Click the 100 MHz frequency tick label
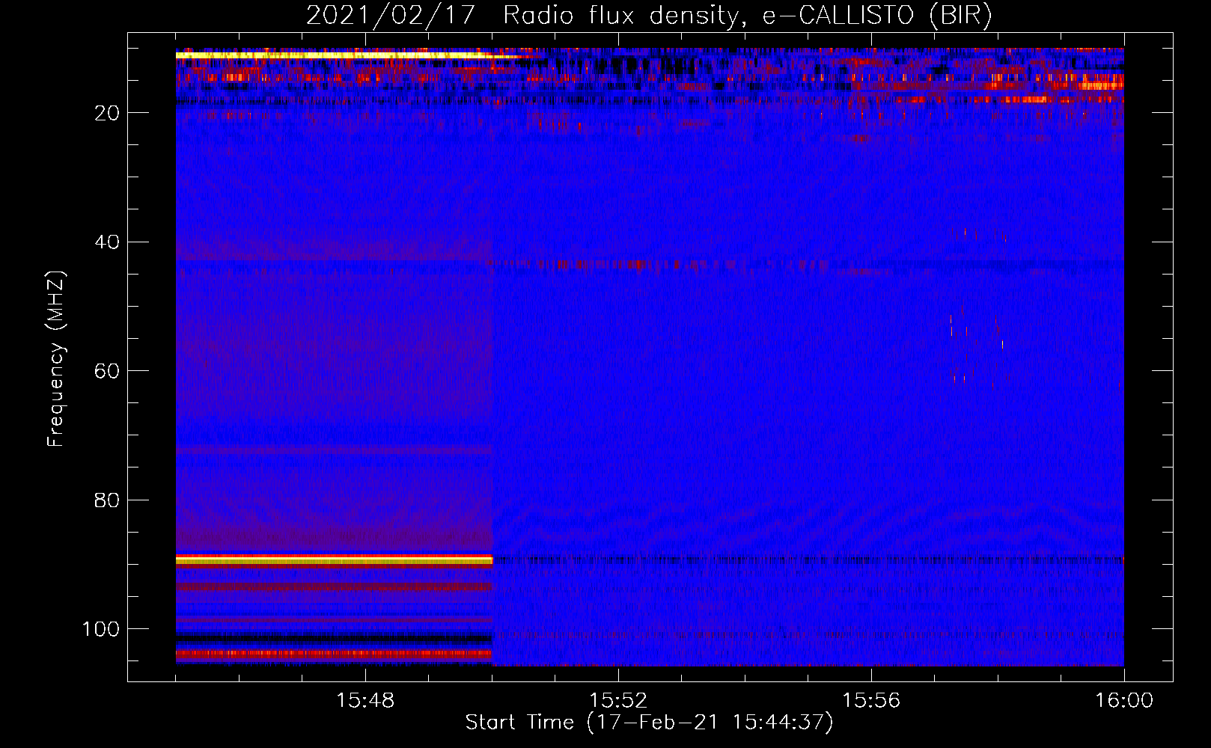Screen dimensions: 1211x748 pos(101,629)
